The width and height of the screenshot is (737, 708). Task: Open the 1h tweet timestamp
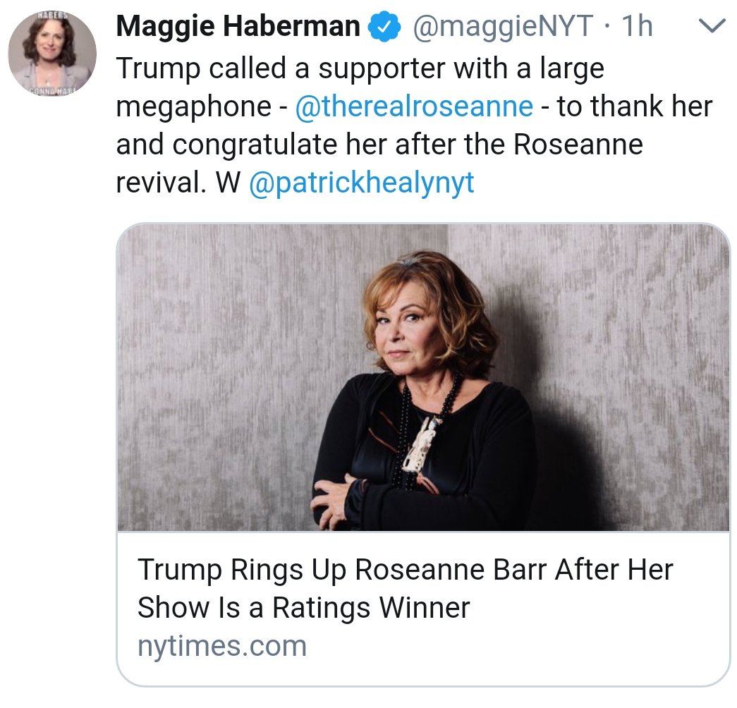(637, 28)
